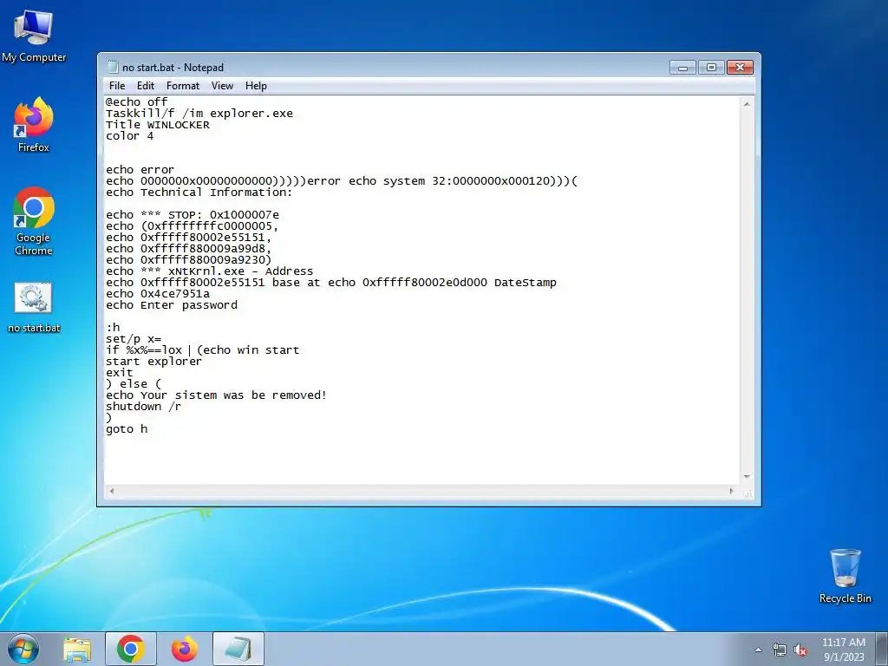This screenshot has width=888, height=666.
Task: Minimize the Notepad window
Action: pyautogui.click(x=683, y=68)
